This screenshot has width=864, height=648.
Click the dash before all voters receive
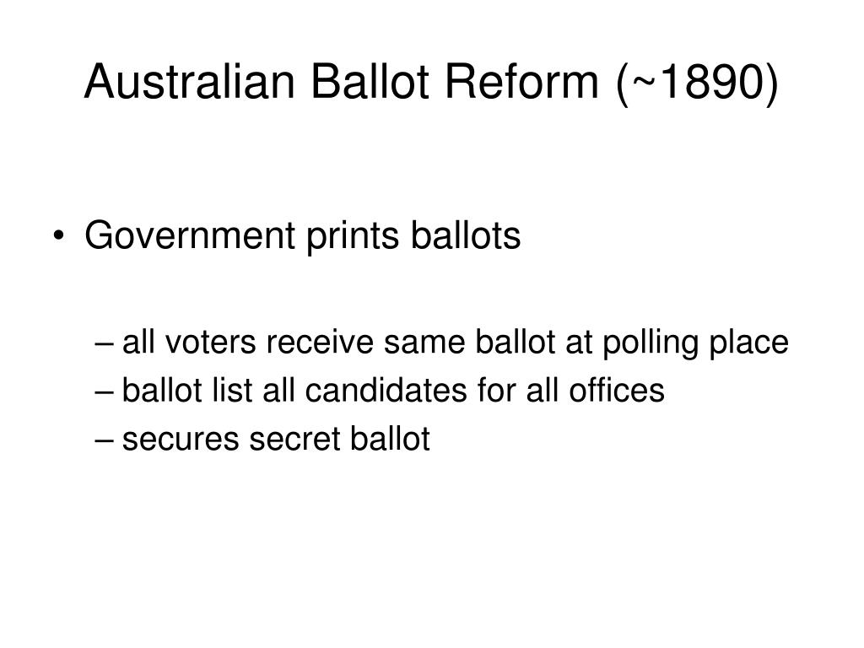(104, 343)
